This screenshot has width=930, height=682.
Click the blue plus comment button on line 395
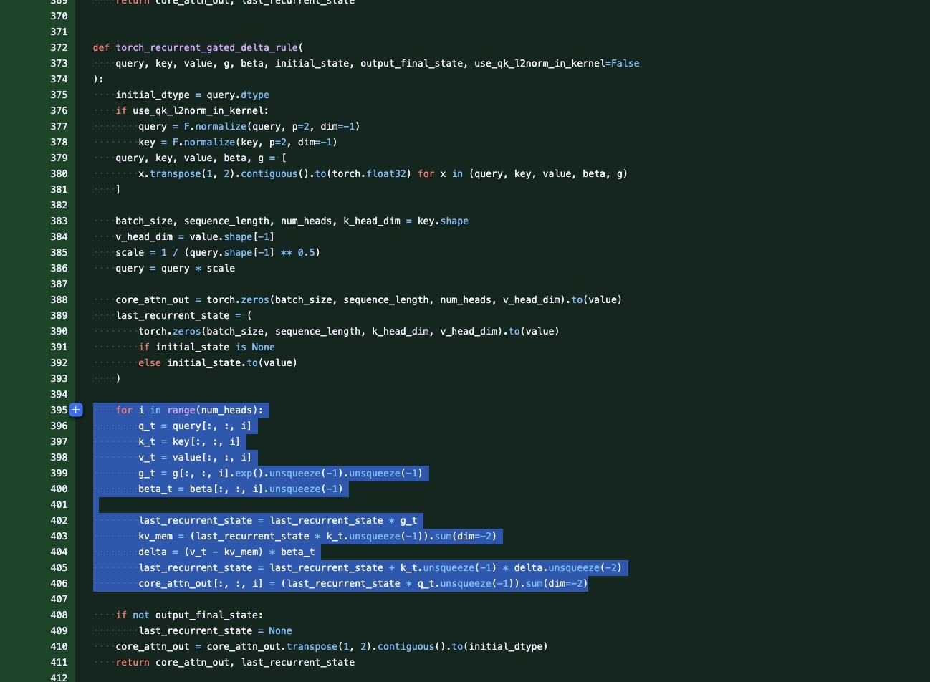[76, 410]
